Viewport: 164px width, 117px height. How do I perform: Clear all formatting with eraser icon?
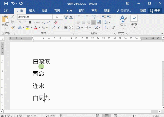point(56,22)
